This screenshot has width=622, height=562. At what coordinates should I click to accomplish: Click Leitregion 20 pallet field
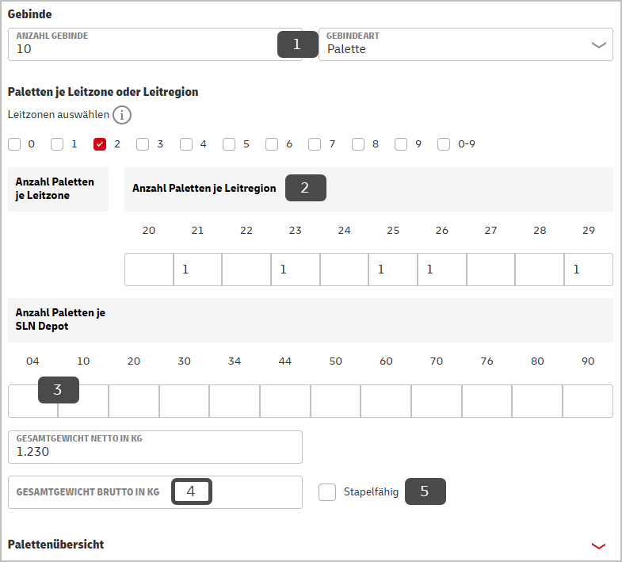[x=149, y=270]
